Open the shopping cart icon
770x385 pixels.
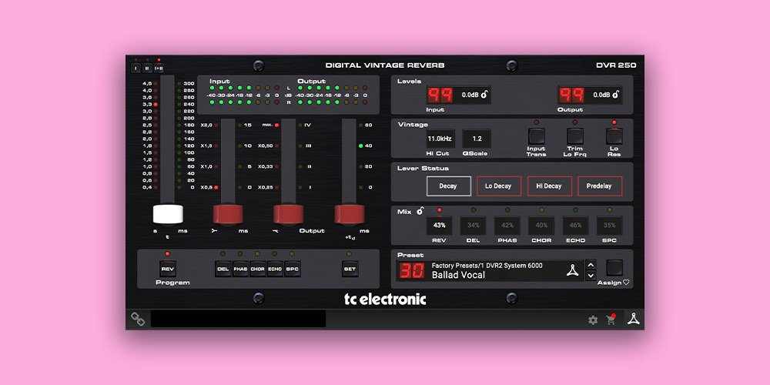click(611, 320)
